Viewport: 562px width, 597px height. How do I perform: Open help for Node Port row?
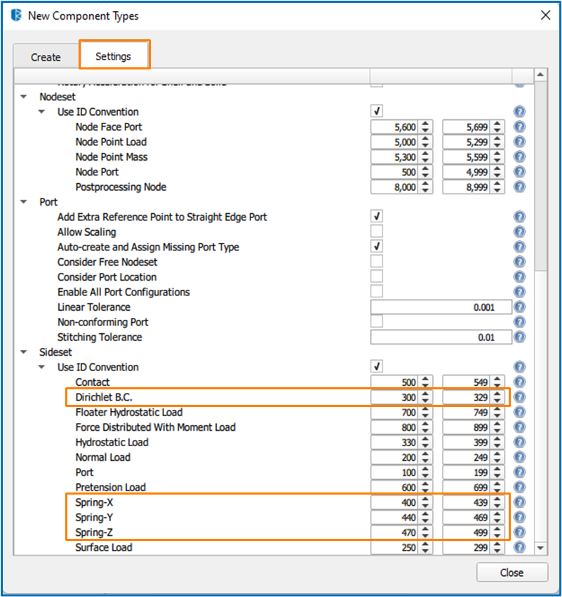tap(519, 172)
